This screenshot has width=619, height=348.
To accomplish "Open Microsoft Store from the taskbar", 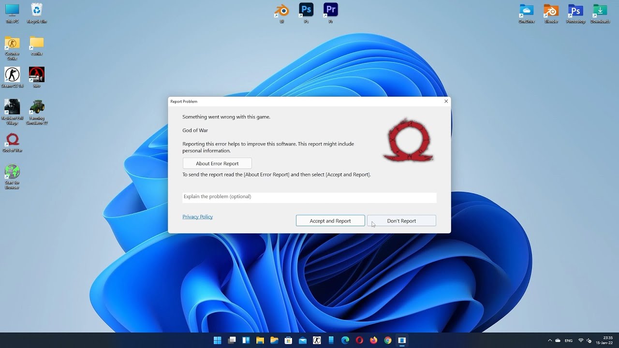I will click(x=288, y=340).
